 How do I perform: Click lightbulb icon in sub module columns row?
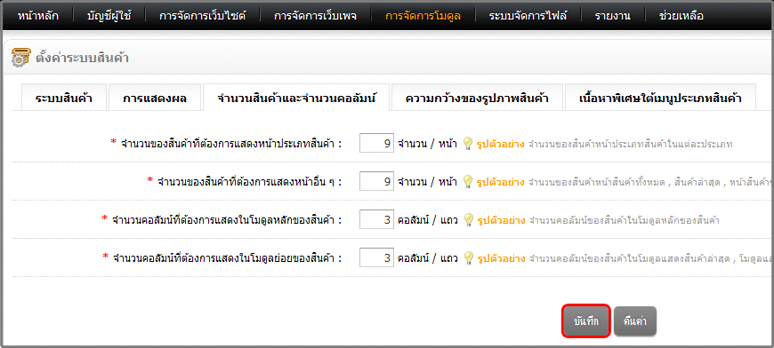pos(468,257)
